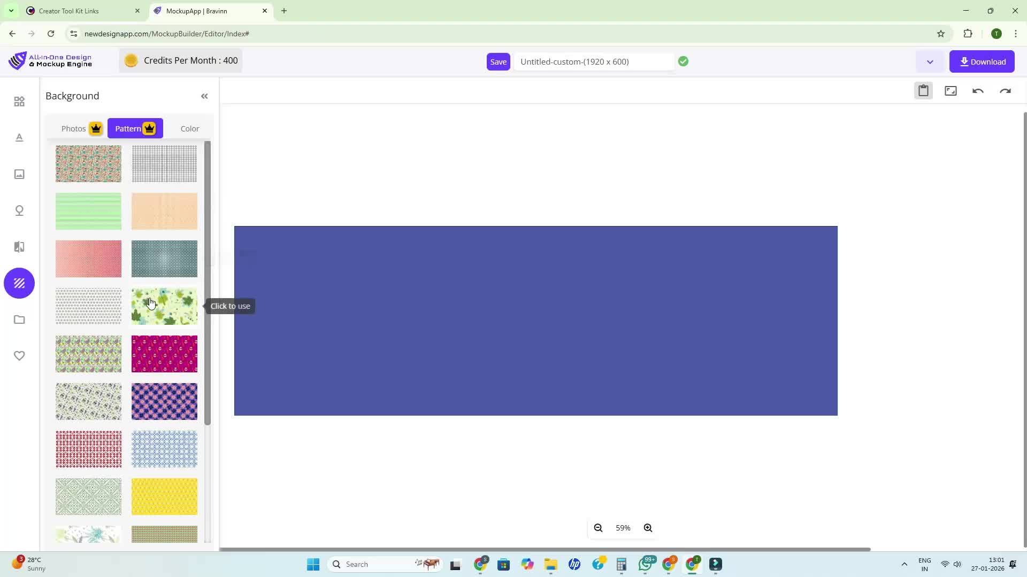Open the folder icon in sidebar
Screen dimensions: 1027x577
click(19, 319)
